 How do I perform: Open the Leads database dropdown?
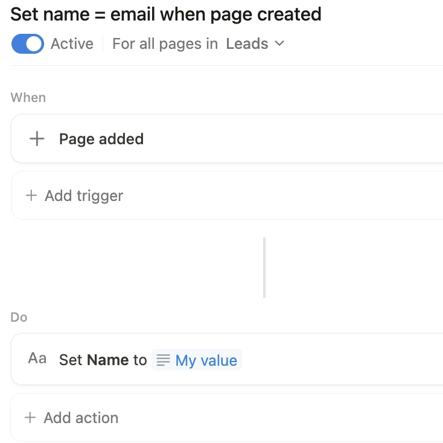pyautogui.click(x=253, y=44)
